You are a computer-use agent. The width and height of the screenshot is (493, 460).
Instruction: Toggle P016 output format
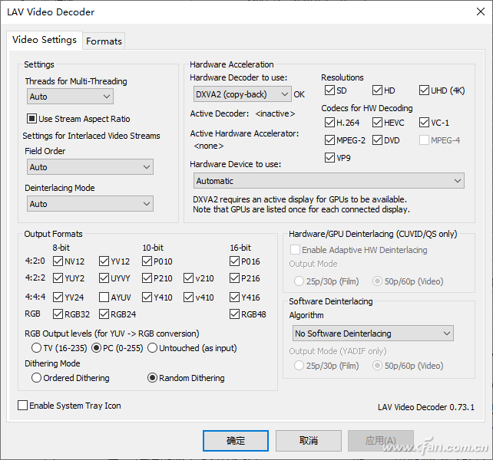point(234,261)
